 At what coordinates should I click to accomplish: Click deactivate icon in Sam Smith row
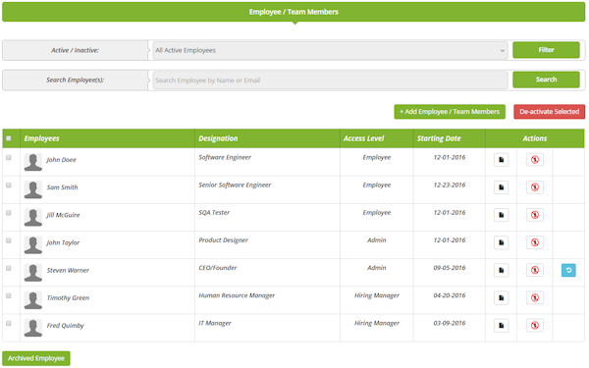(535, 187)
